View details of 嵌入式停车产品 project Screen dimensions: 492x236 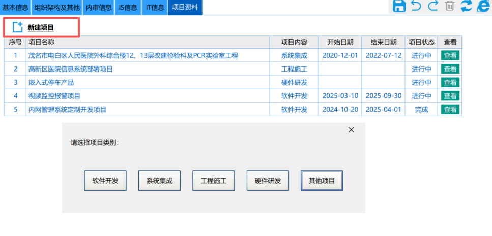pyautogui.click(x=450, y=83)
